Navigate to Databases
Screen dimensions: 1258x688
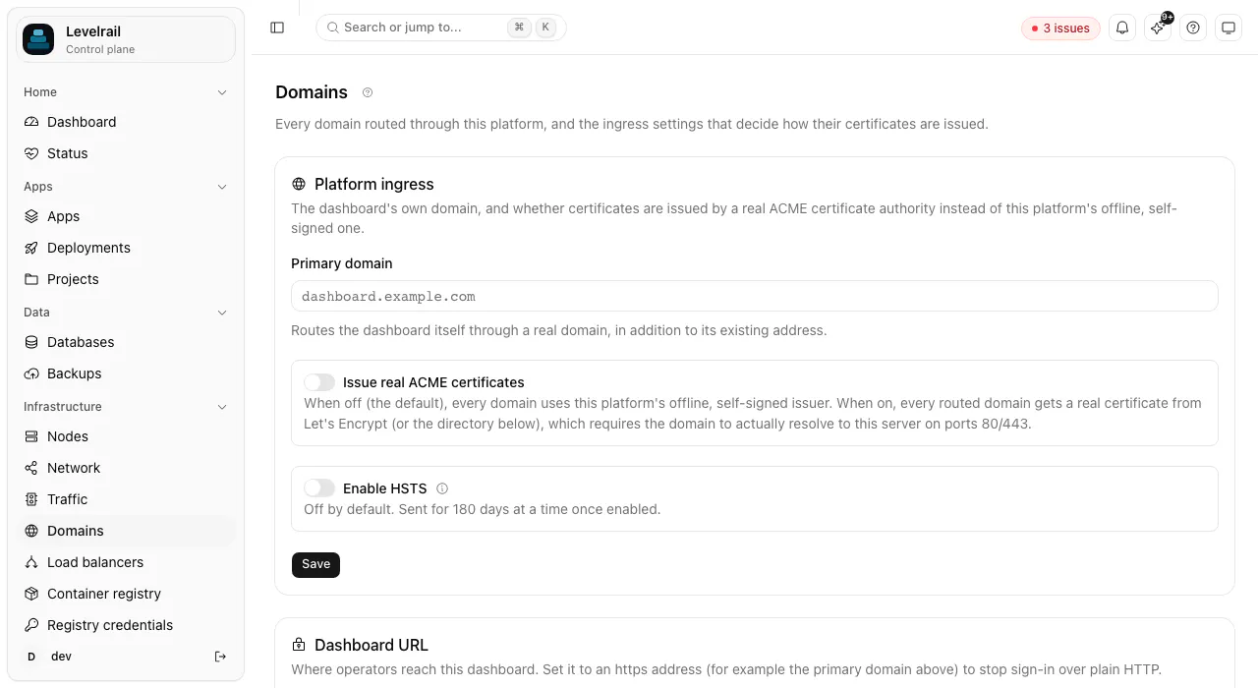(x=126, y=342)
